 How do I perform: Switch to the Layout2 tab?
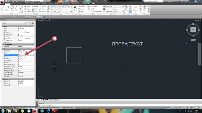pyautogui.click(x=56, y=100)
